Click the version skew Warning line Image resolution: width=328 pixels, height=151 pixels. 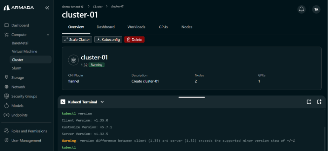pos(178,140)
